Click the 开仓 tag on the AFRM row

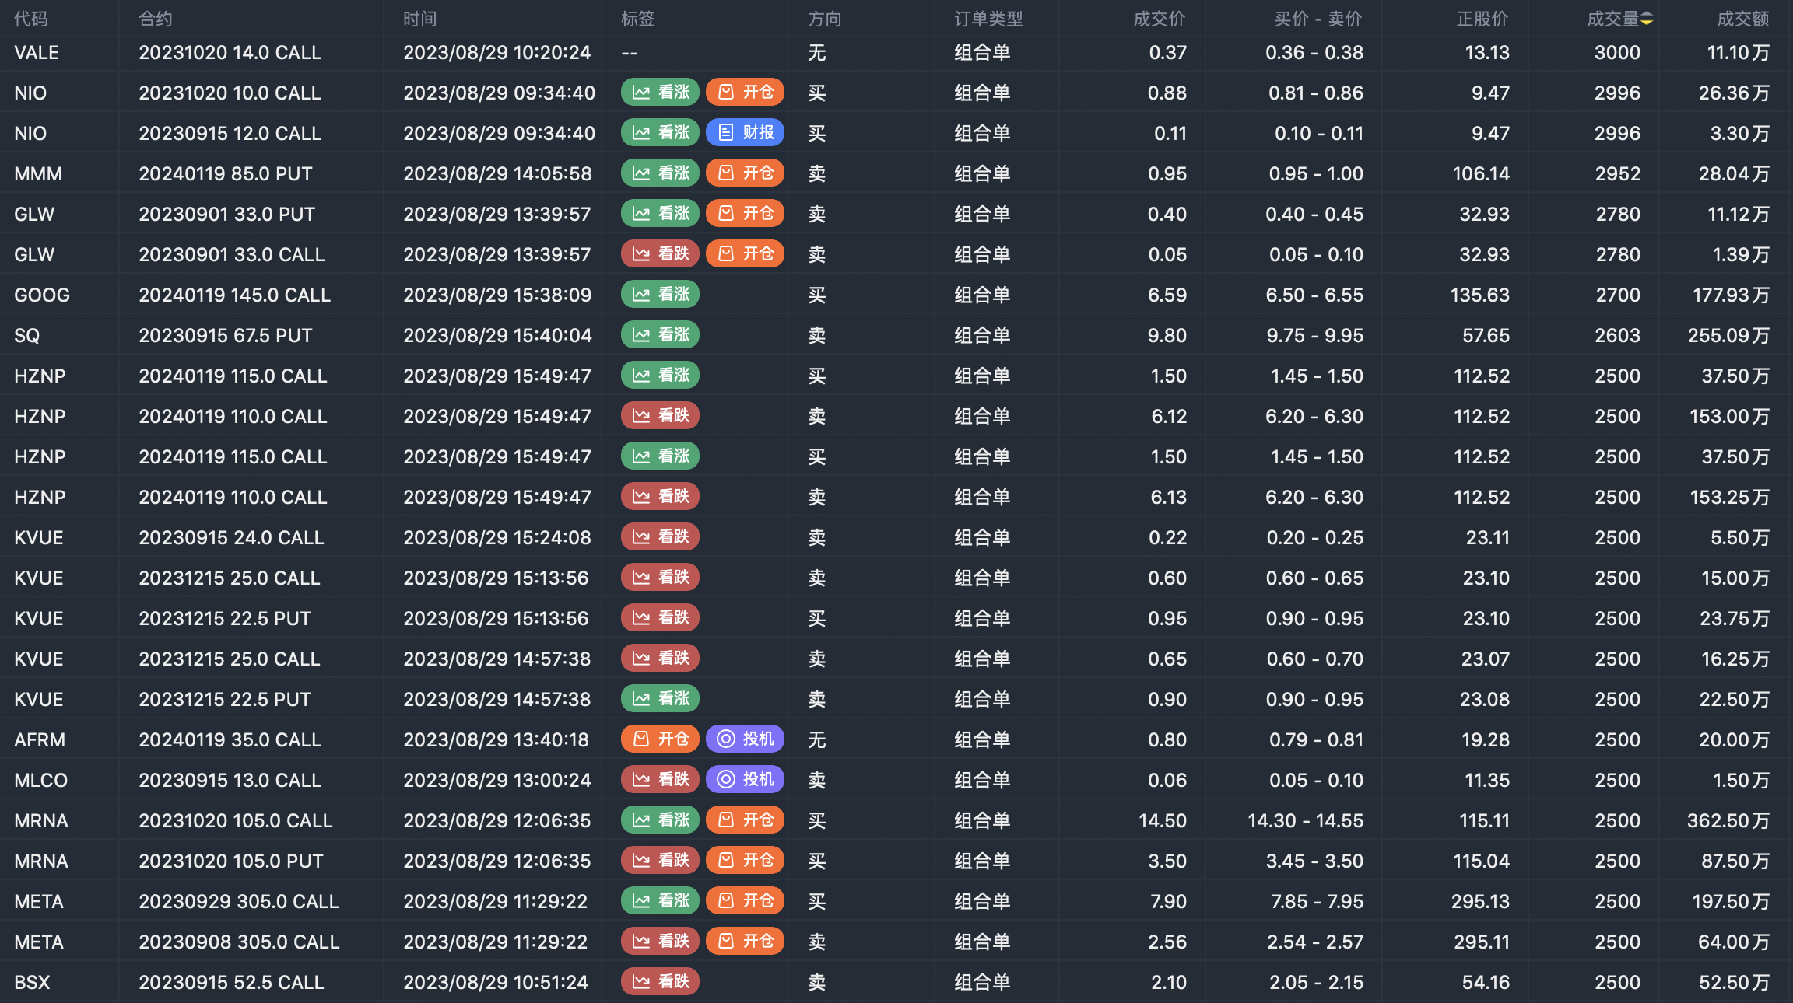pos(660,739)
